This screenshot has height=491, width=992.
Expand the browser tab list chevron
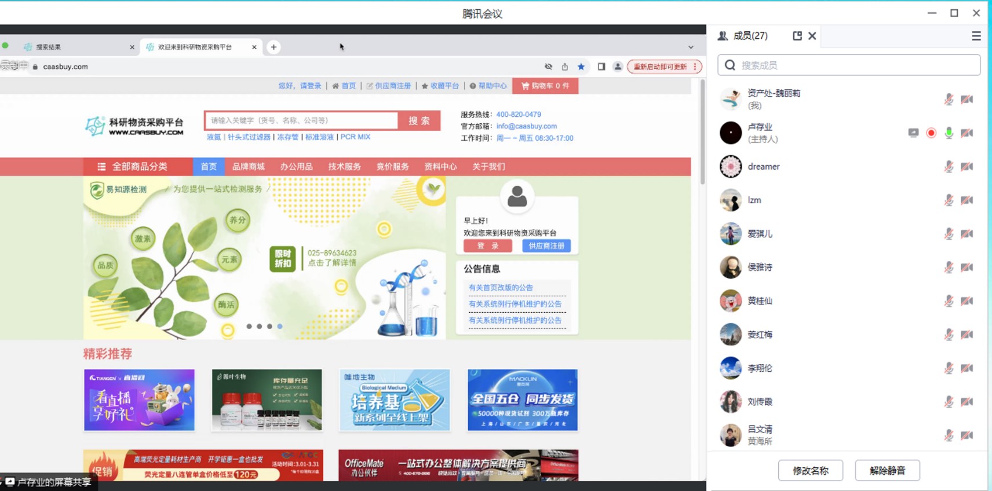[691, 47]
